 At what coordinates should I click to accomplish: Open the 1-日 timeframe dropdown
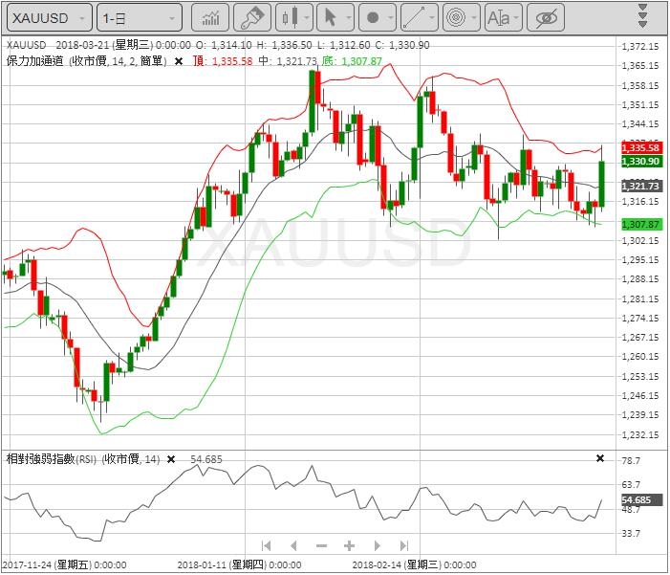pyautogui.click(x=140, y=17)
